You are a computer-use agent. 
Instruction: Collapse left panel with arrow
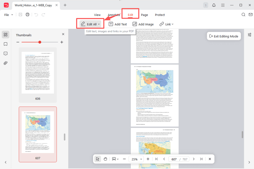tap(6, 162)
